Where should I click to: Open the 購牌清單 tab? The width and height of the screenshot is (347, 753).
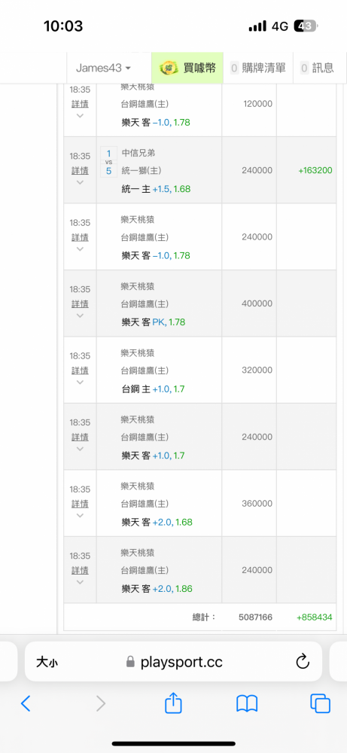pyautogui.click(x=258, y=68)
